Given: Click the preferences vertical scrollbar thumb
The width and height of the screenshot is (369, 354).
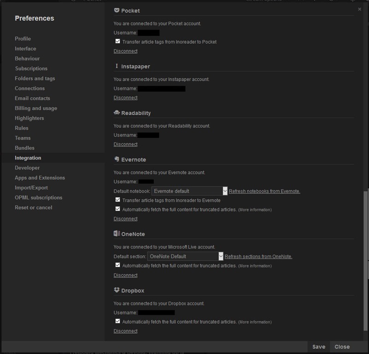Looking at the screenshot, I should [365, 261].
